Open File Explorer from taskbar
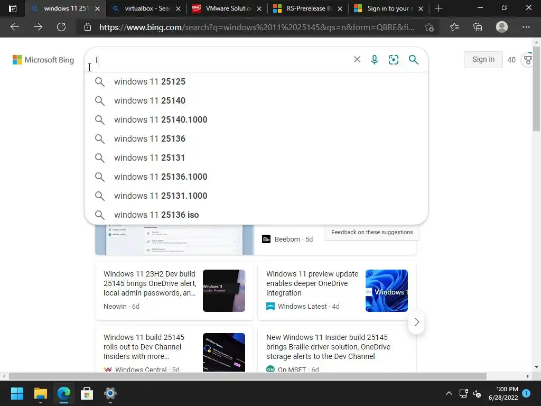The image size is (541, 406). coord(40,393)
